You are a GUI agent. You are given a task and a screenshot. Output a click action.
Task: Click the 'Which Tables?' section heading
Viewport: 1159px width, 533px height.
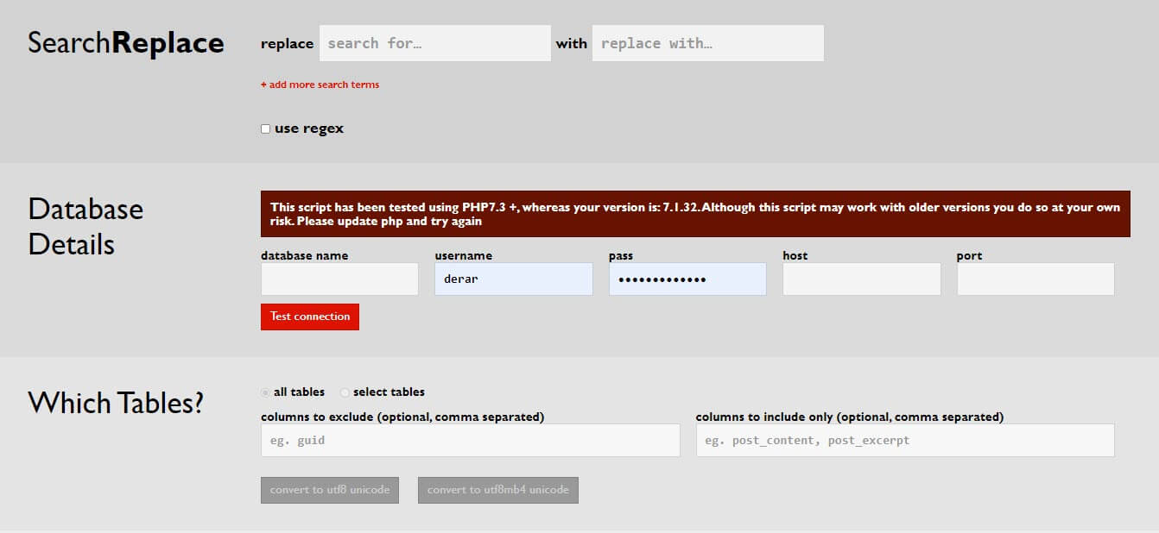116,403
